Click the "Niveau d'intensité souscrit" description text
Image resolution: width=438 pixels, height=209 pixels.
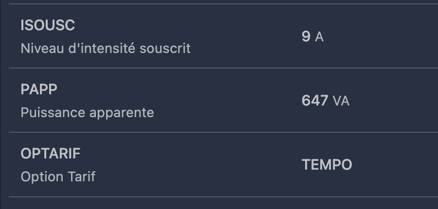tap(106, 49)
